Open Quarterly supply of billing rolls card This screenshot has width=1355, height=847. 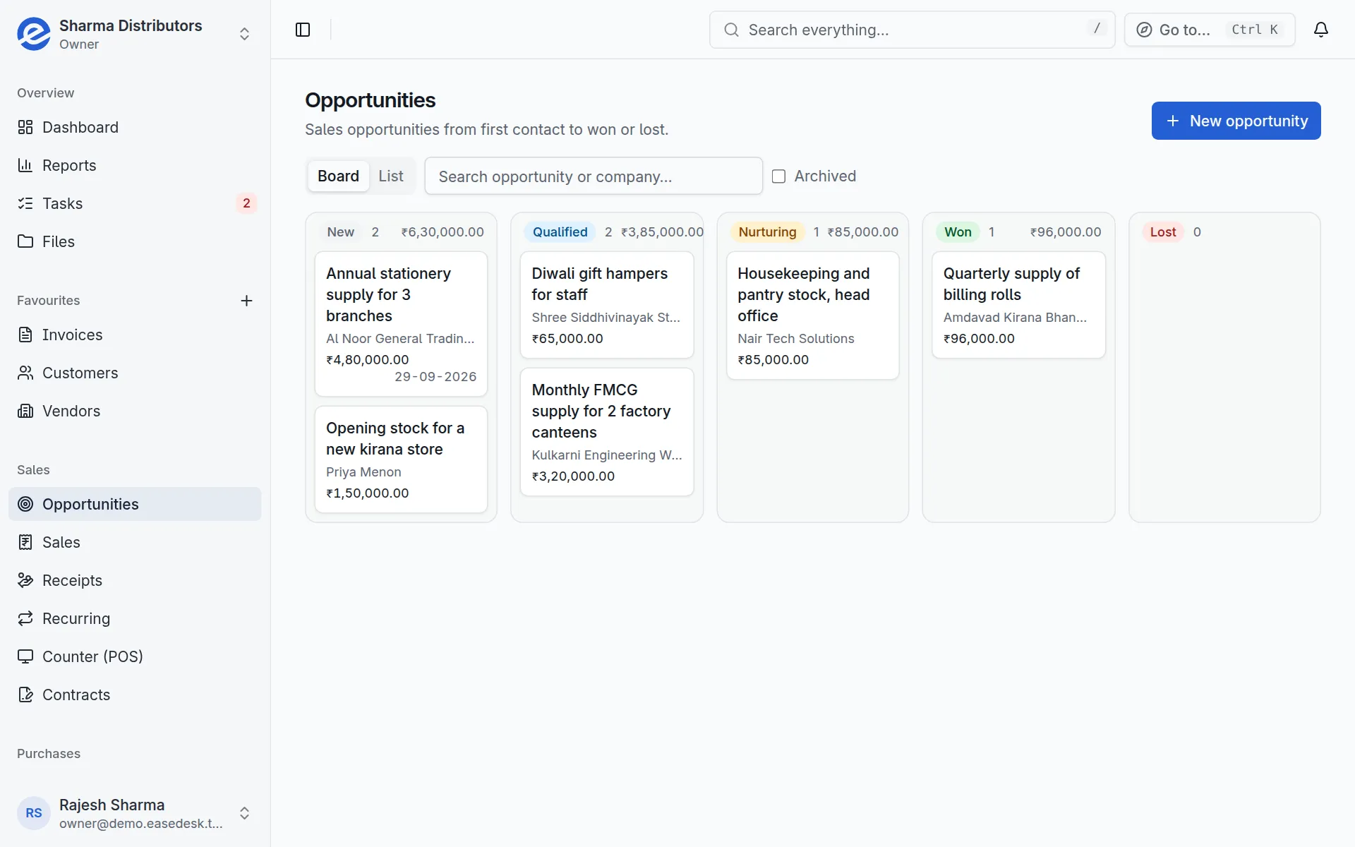(1018, 305)
